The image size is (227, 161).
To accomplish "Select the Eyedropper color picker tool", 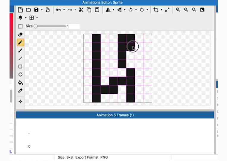I will [21, 91].
